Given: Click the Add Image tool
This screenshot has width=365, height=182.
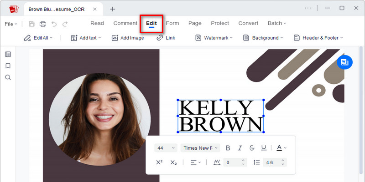Looking at the screenshot, I should coord(128,38).
